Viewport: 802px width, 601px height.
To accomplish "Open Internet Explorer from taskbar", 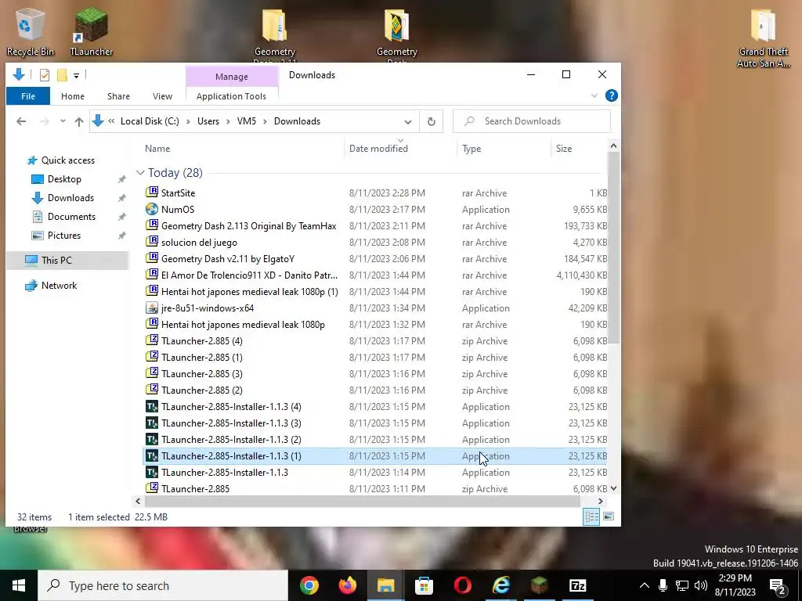I will coord(500,585).
